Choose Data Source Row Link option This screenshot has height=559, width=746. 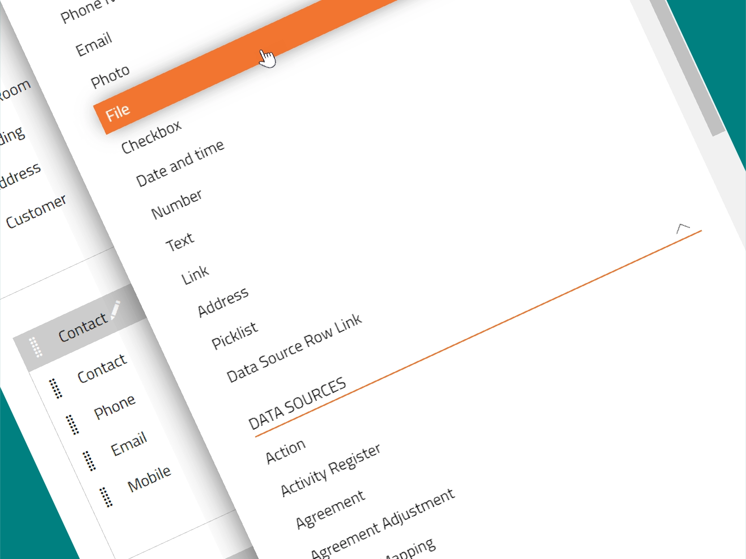pos(294,348)
